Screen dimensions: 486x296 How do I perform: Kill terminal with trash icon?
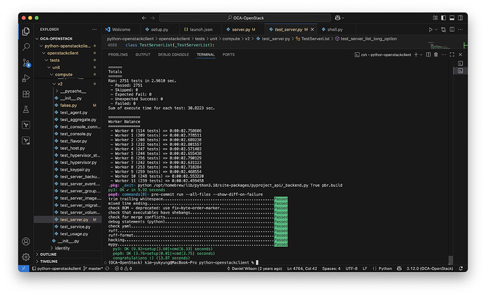[436, 54]
